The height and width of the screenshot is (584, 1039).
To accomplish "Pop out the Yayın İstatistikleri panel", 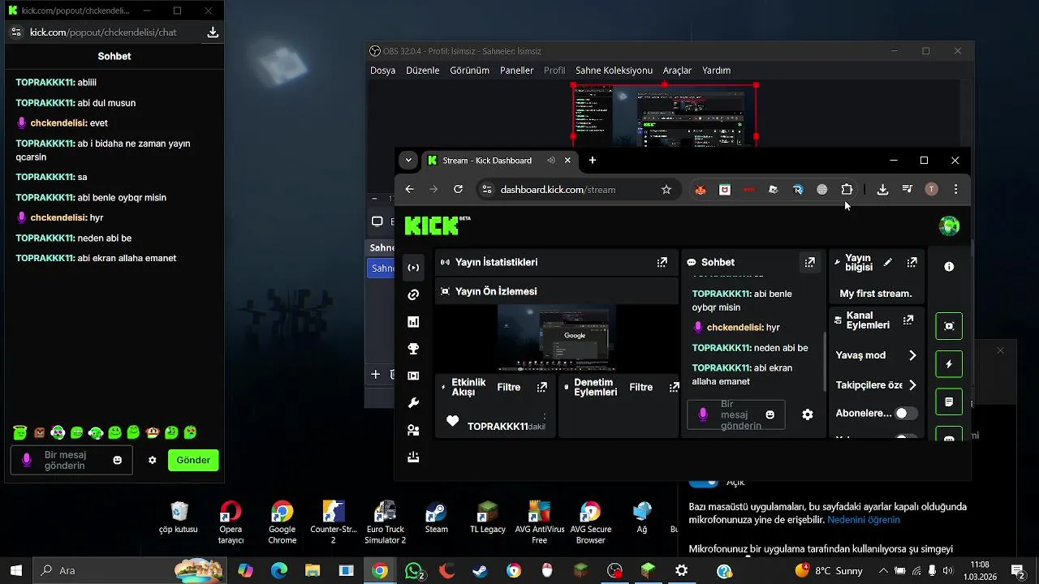I will click(x=662, y=262).
